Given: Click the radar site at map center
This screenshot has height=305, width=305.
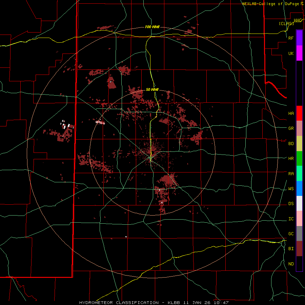Looking at the screenshot, I should pos(151,159).
